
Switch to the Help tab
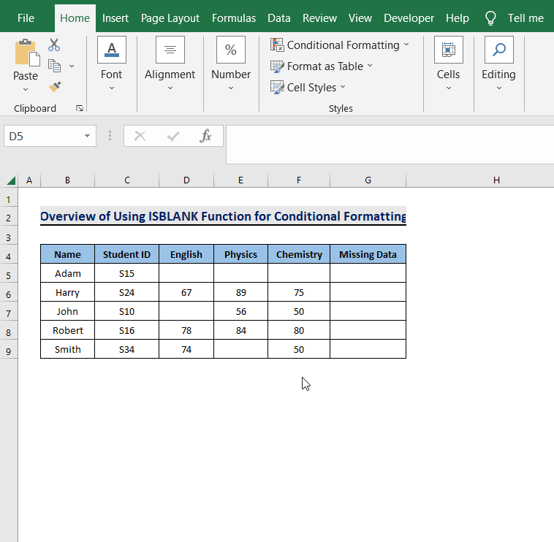(x=458, y=18)
